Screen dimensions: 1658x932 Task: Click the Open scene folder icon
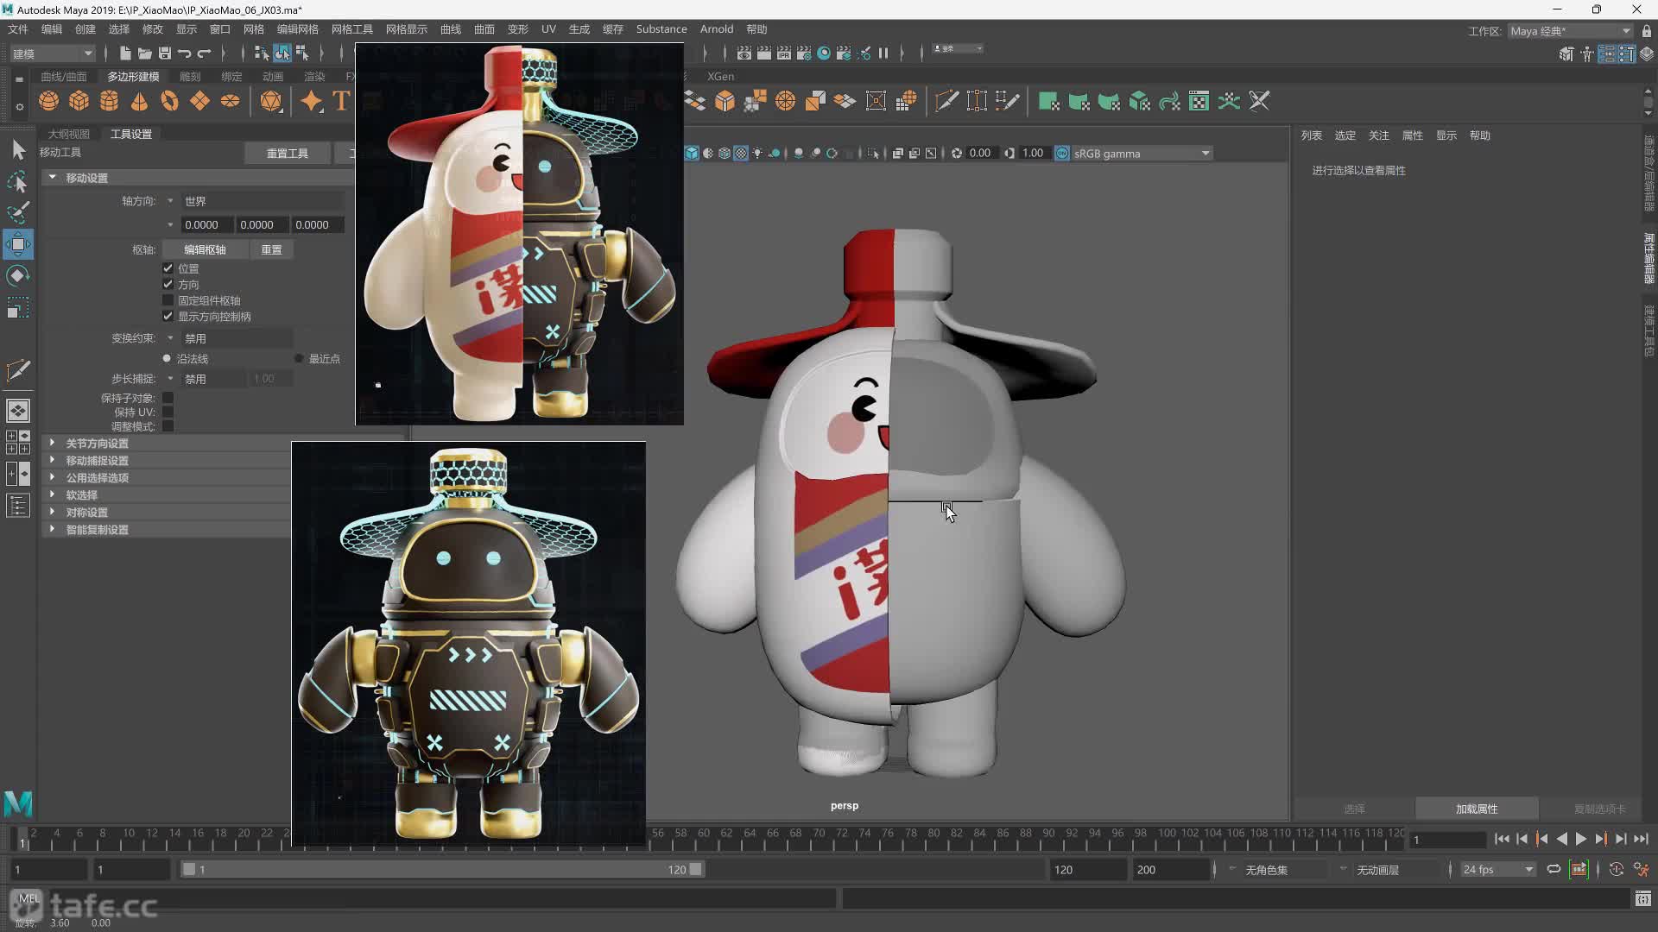144,54
